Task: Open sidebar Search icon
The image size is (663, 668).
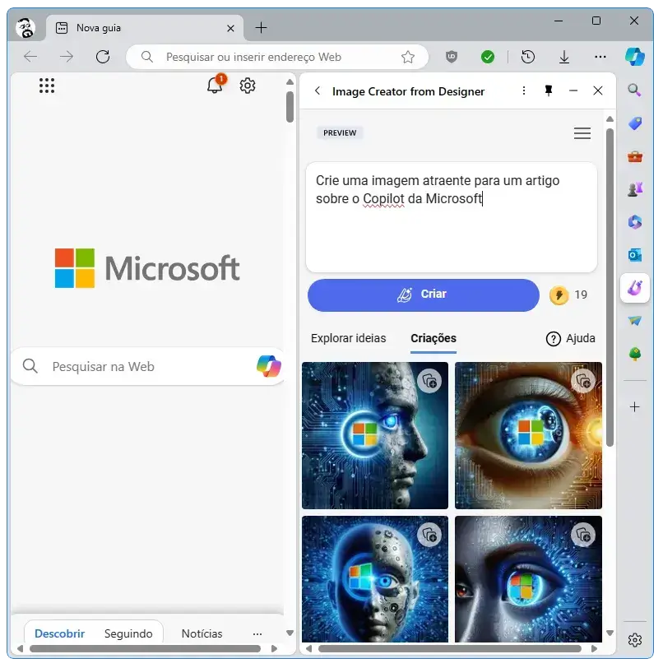Action: (x=634, y=90)
